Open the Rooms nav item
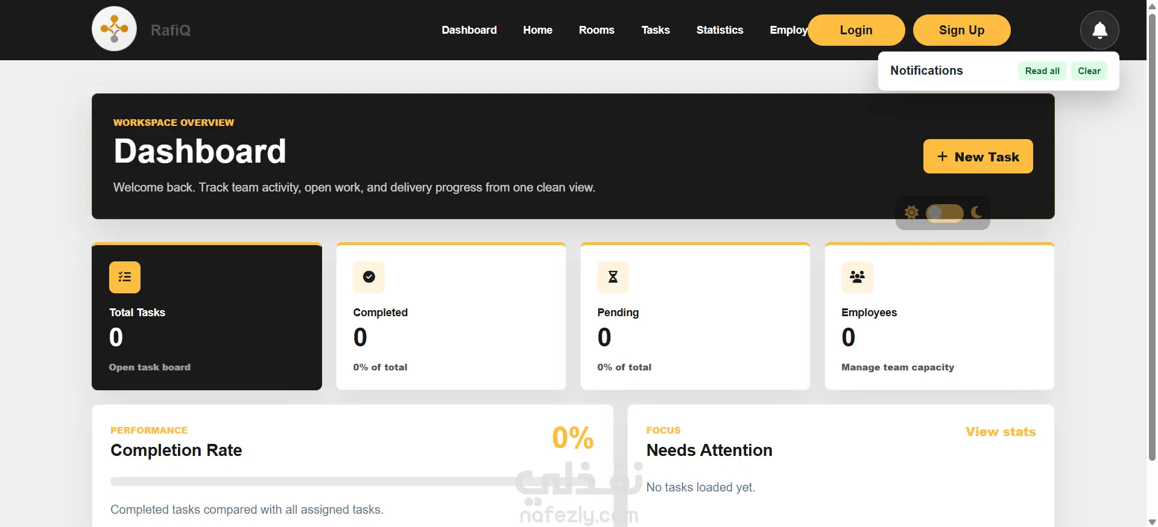The width and height of the screenshot is (1158, 527). point(596,30)
